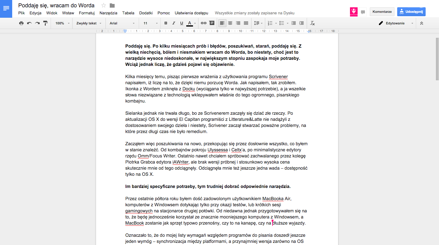Activate the paint format tool
The width and height of the screenshot is (439, 245).
45,23
